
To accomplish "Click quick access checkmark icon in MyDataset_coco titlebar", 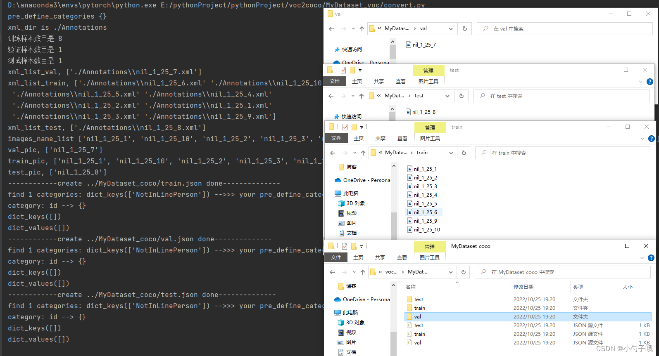I will click(345, 246).
